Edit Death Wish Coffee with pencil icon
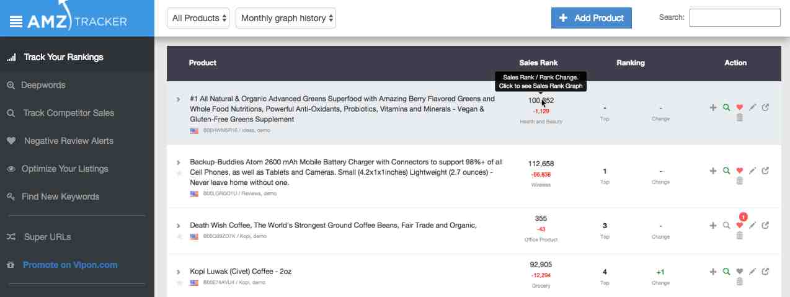790x297 pixels. [x=752, y=226]
